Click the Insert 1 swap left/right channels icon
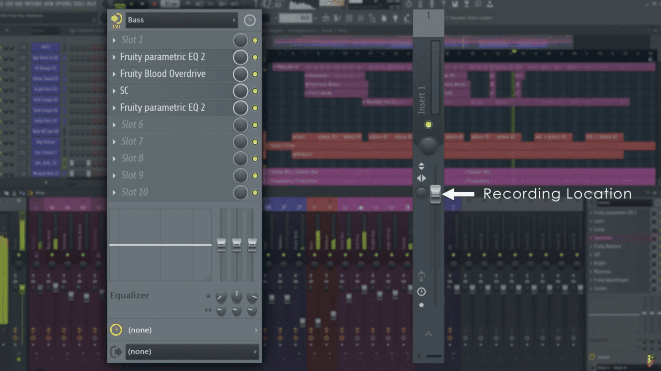The height and width of the screenshot is (371, 661). (421, 178)
